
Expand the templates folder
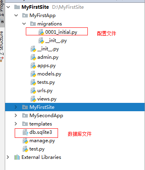[x=16, y=124]
